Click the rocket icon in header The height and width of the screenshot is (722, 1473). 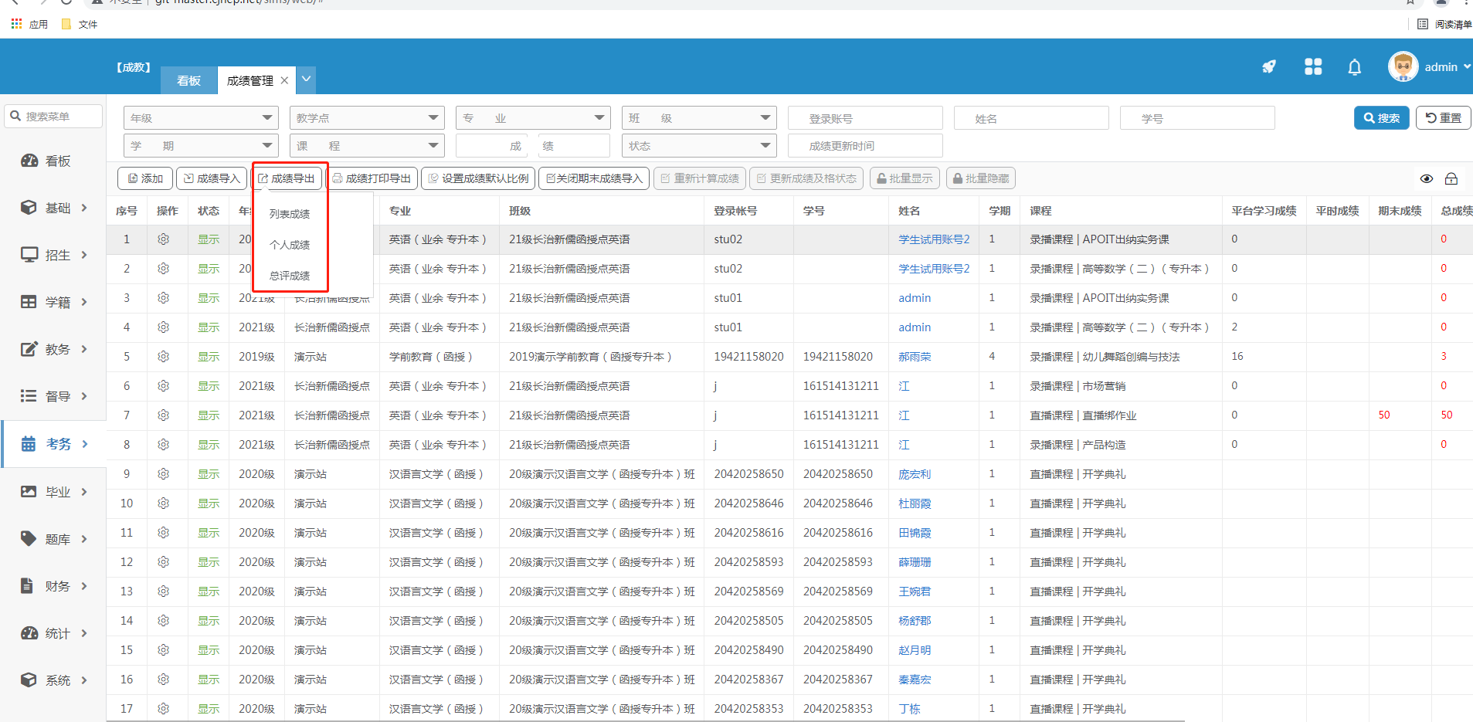click(1268, 67)
